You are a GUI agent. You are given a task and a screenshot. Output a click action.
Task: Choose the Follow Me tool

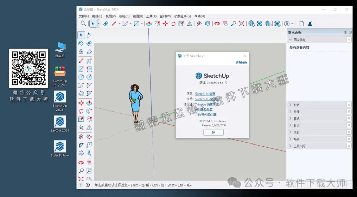tap(89, 111)
